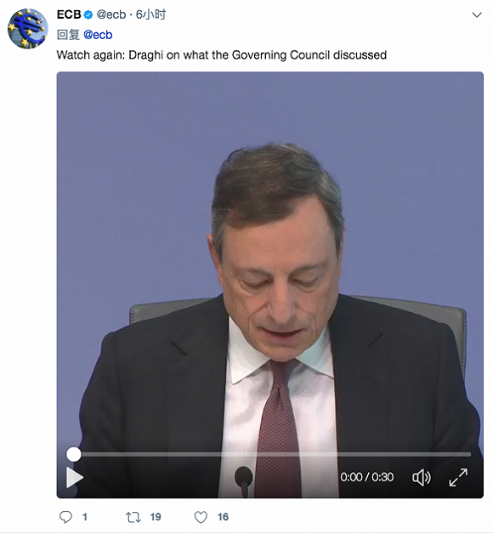
Task: Follow the blue @ecb reply mention link
Action: (98, 35)
